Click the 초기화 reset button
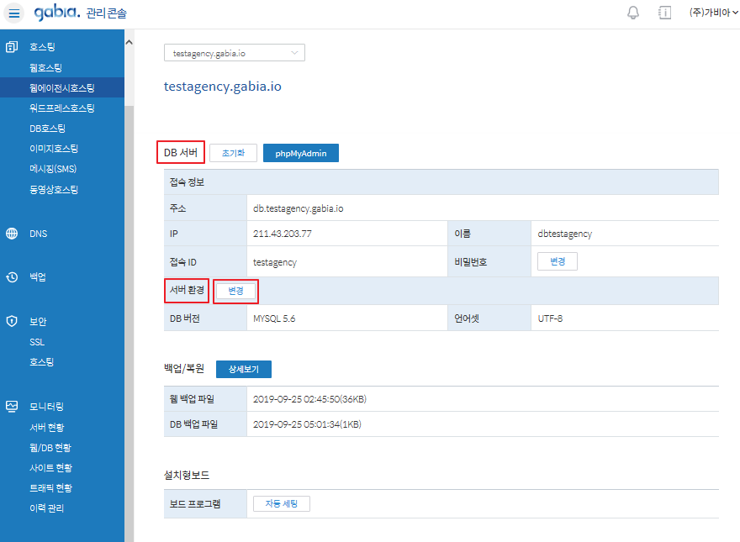Screen dimensions: 740x542 point(233,153)
